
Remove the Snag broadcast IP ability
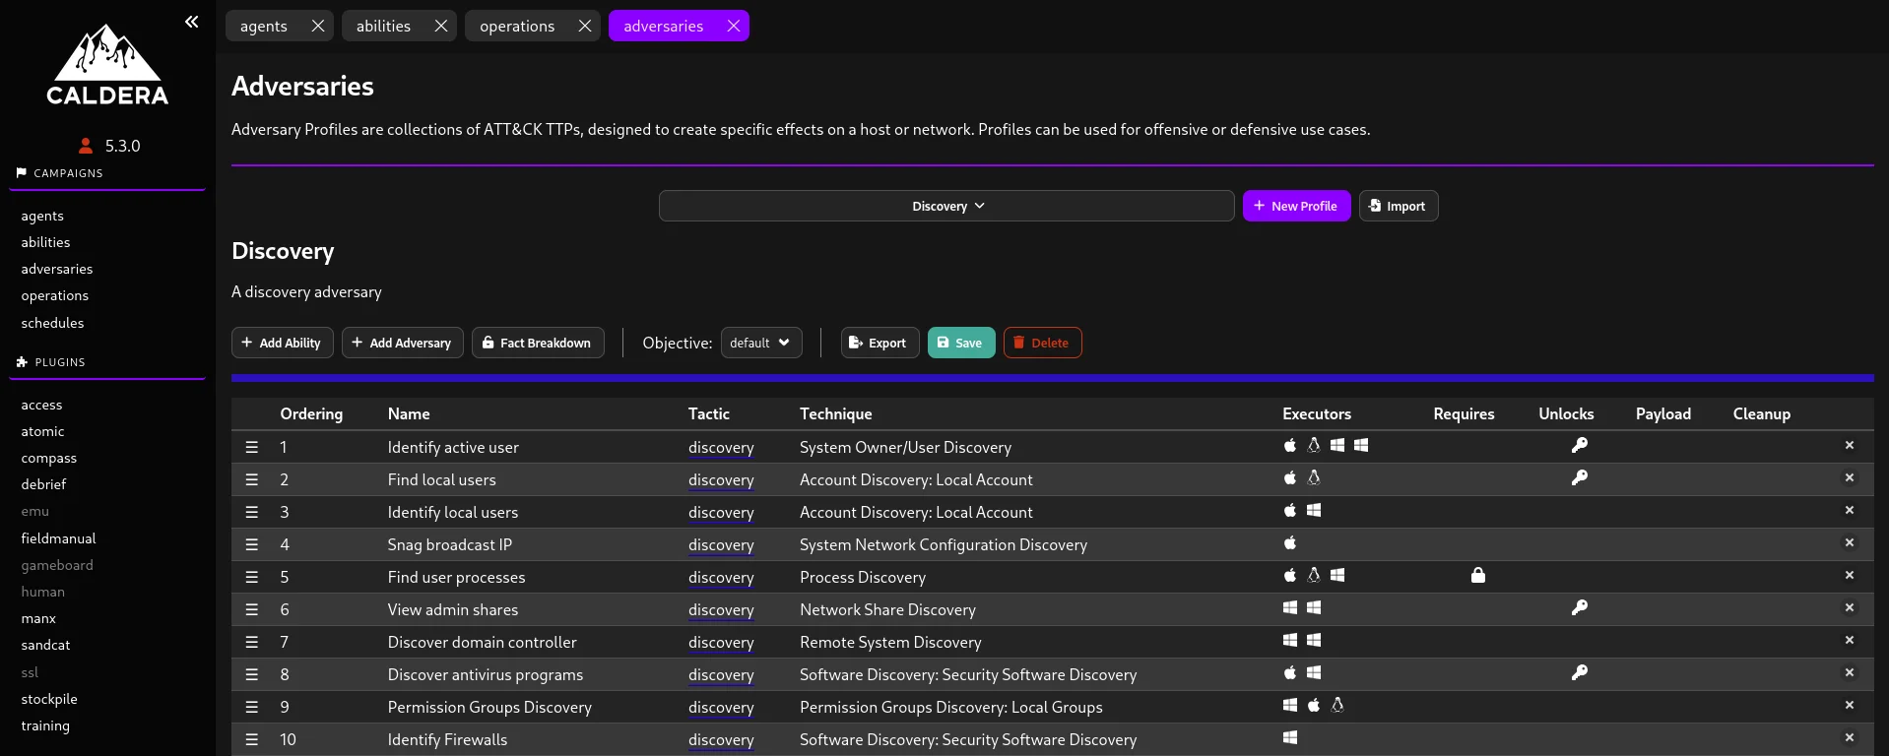[x=1849, y=543]
